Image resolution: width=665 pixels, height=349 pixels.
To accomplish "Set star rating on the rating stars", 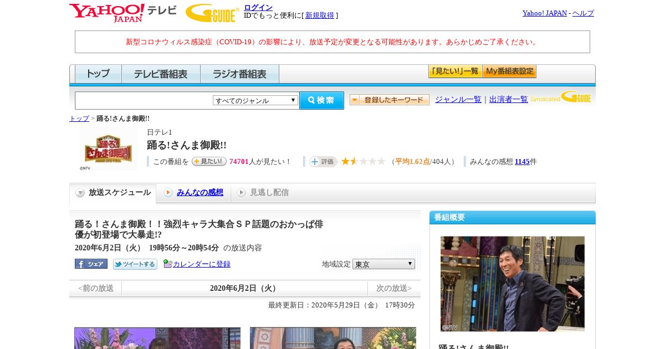I will click(x=363, y=161).
